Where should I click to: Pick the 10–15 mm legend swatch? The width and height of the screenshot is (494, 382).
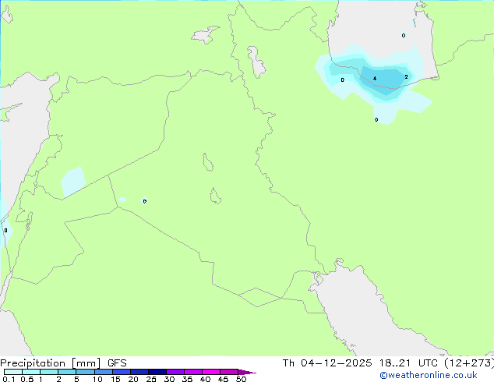(x=103, y=372)
